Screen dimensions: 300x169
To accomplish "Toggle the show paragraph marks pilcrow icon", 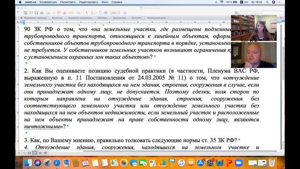I will [x=86, y=13].
